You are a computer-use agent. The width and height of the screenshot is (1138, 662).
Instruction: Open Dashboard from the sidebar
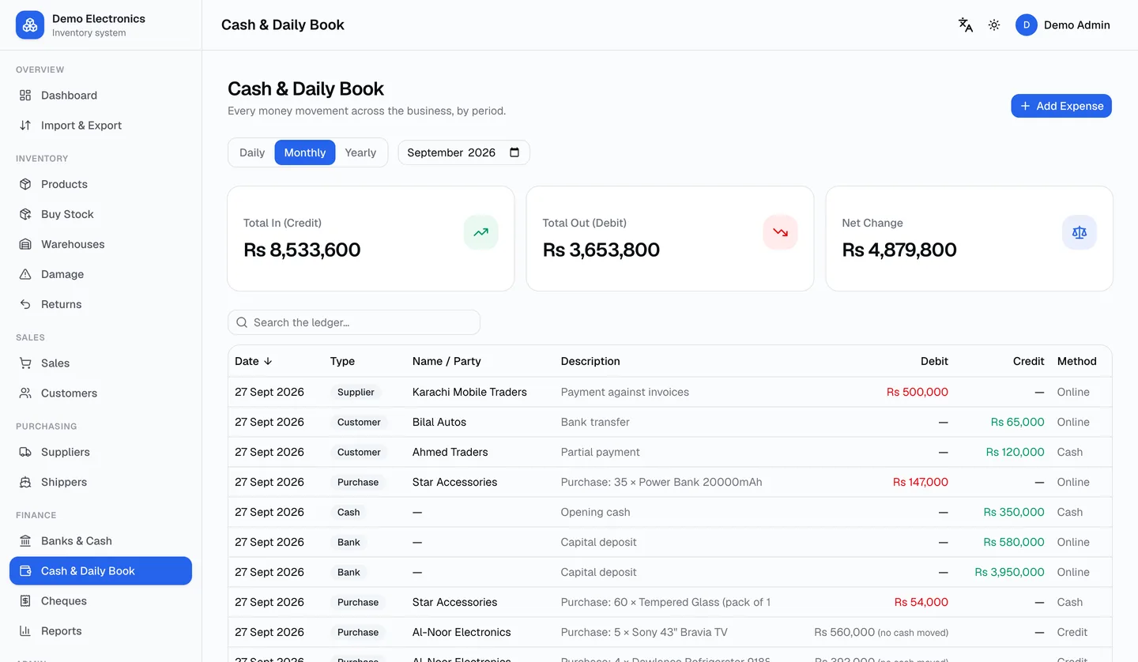click(x=100, y=96)
